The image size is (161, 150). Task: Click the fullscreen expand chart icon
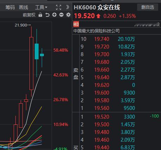59,7
